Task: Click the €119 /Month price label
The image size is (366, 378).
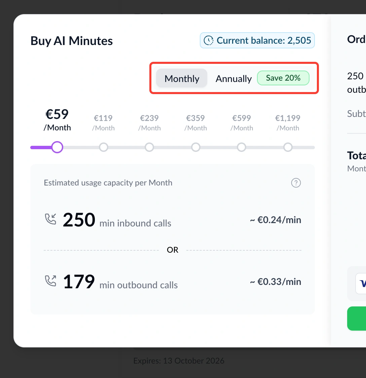Action: click(x=103, y=123)
